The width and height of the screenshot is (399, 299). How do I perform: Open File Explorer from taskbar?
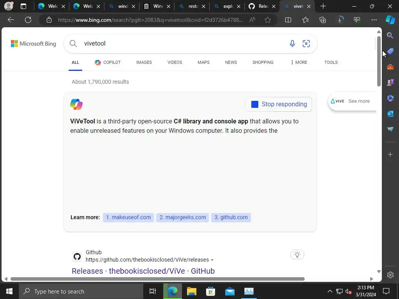tap(192, 291)
